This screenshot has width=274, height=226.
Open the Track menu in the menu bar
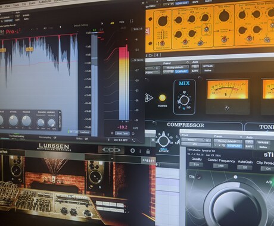click(x=16, y=5)
